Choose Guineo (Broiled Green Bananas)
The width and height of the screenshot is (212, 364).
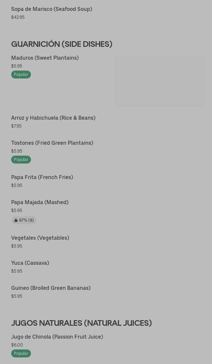(51, 288)
